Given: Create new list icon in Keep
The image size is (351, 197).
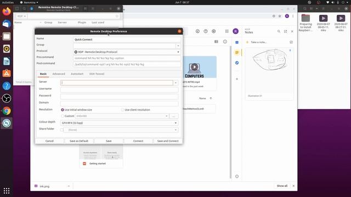Looking at the screenshot, I should [x=291, y=42].
